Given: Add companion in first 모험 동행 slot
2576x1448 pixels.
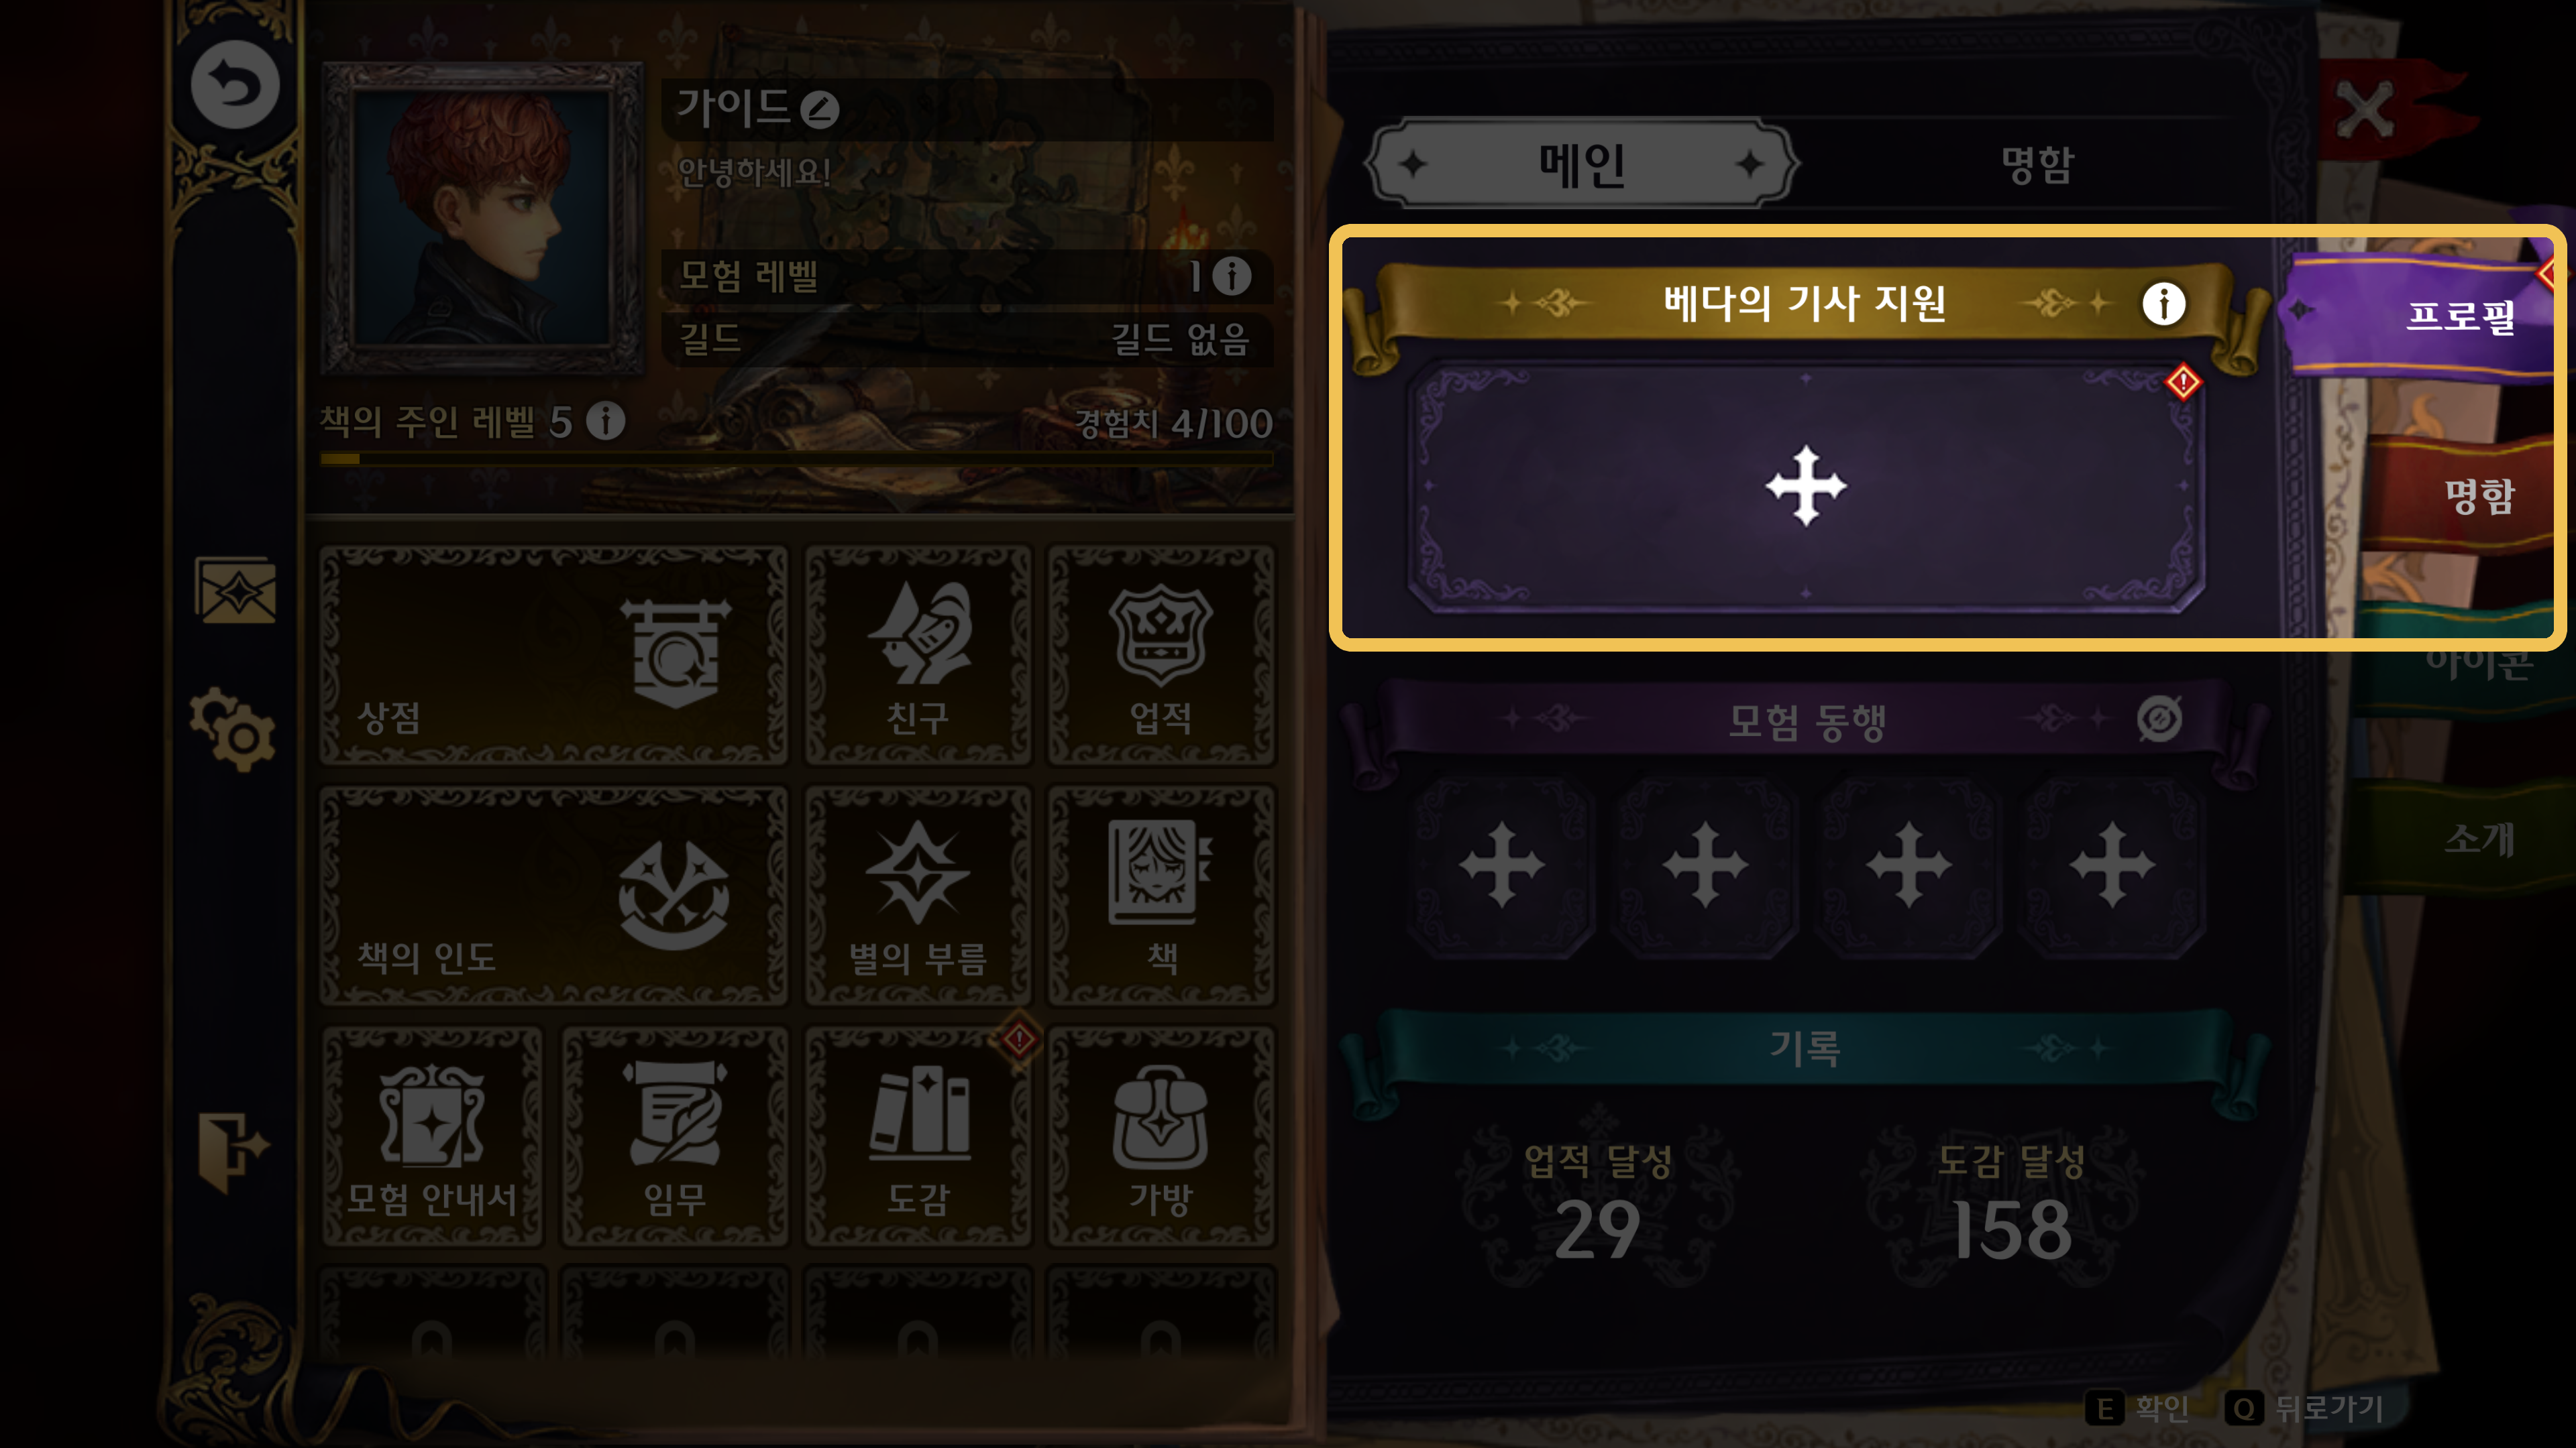Looking at the screenshot, I should pos(1501,865).
